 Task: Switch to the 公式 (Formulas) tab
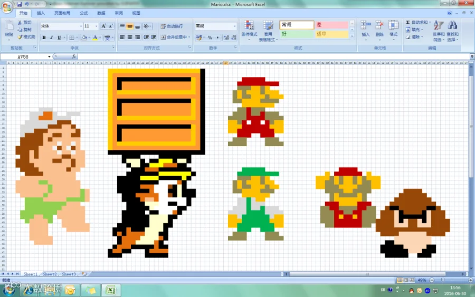pos(83,13)
